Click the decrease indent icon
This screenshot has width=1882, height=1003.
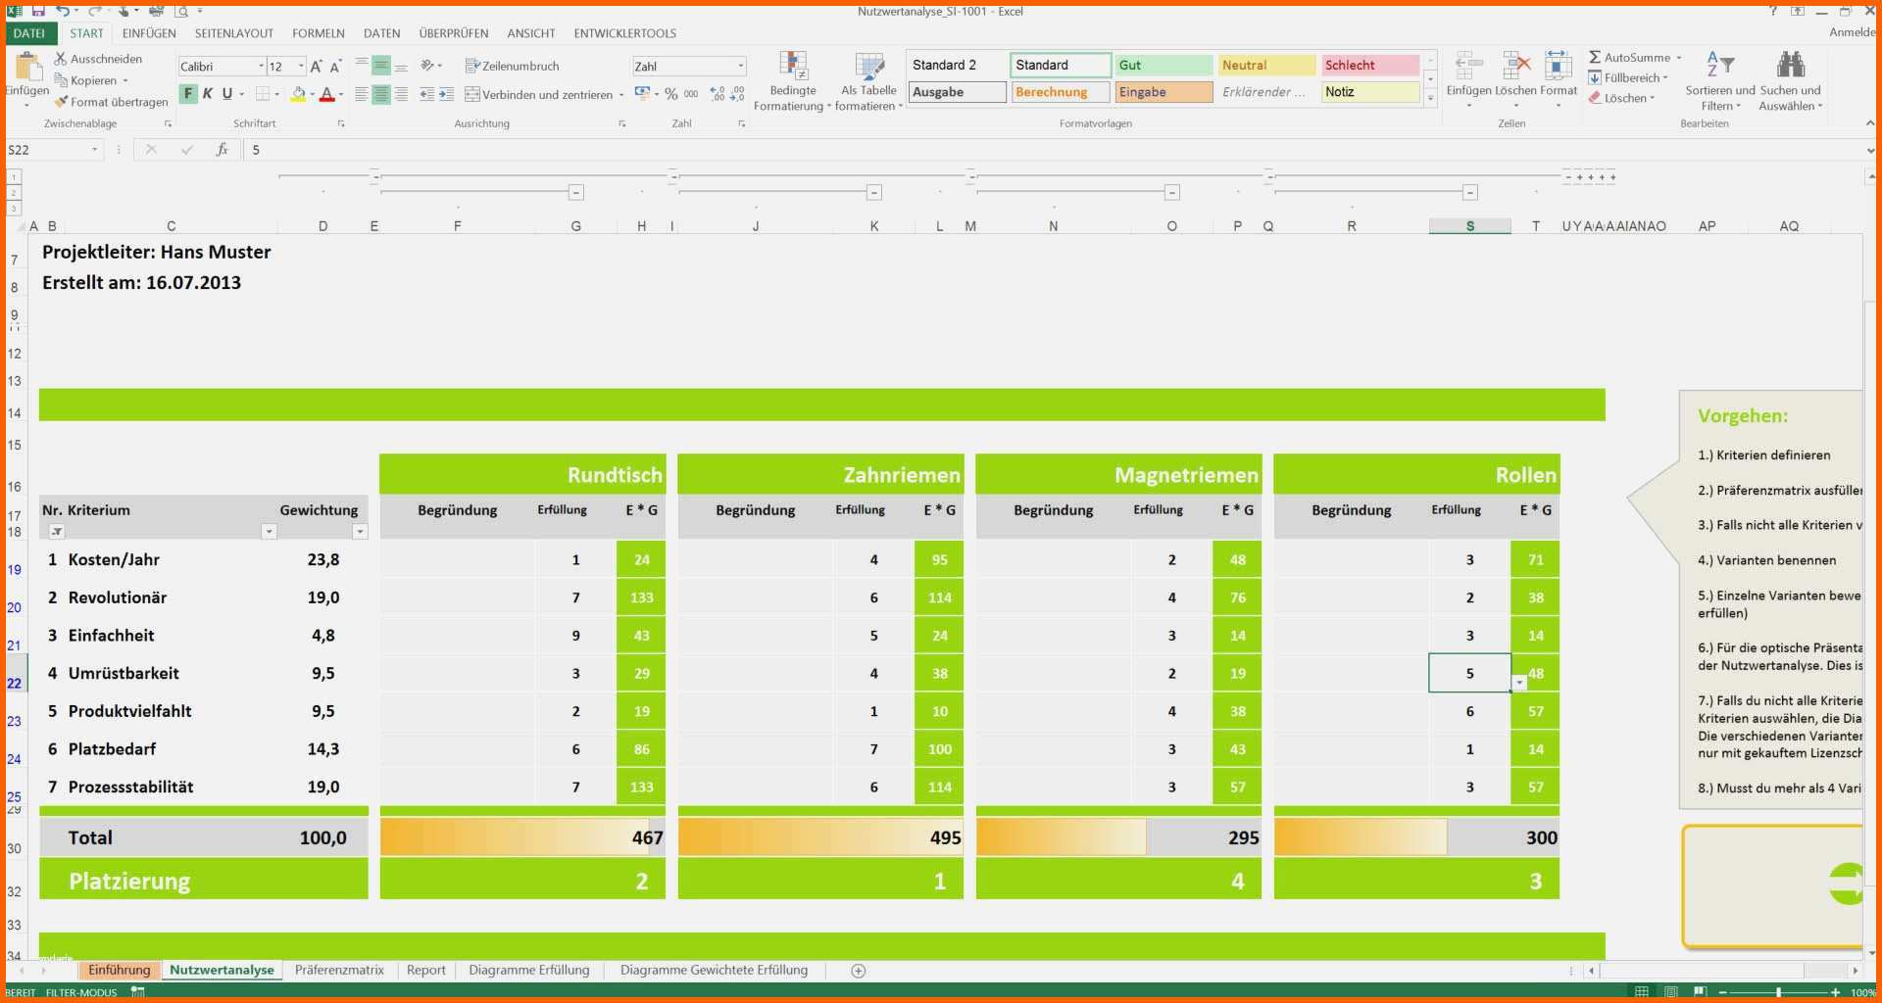(426, 94)
